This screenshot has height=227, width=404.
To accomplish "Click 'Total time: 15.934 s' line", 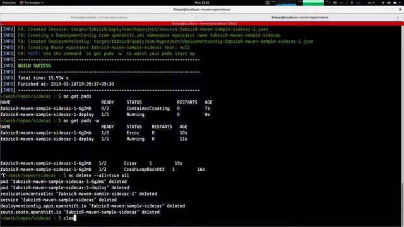I will (44, 78).
